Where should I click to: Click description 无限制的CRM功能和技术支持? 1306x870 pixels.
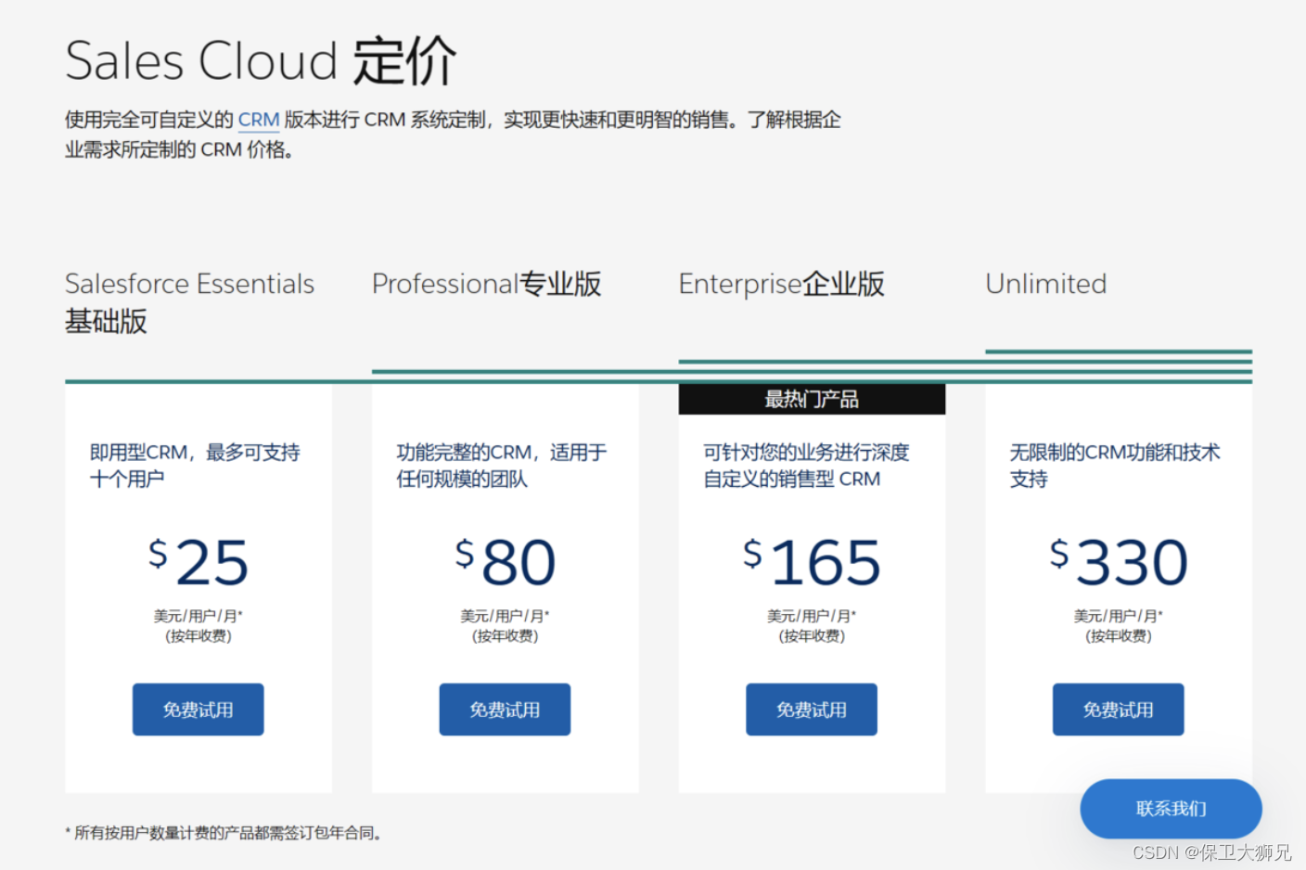pyautogui.click(x=1115, y=466)
